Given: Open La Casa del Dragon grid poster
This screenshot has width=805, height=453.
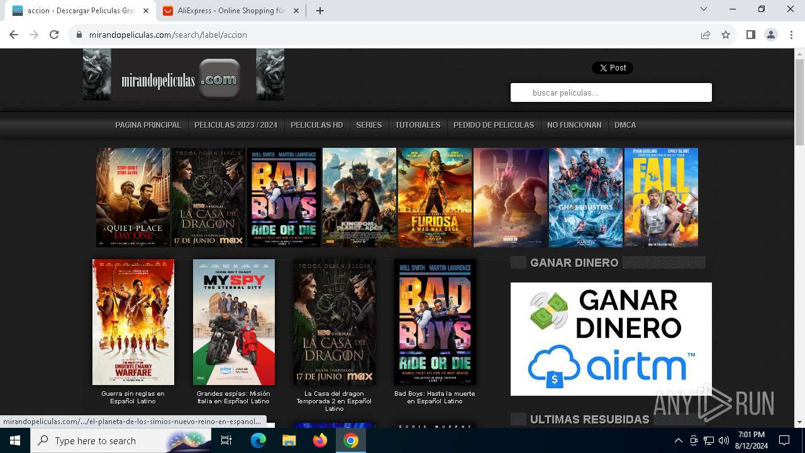Looking at the screenshot, I should pos(335,322).
